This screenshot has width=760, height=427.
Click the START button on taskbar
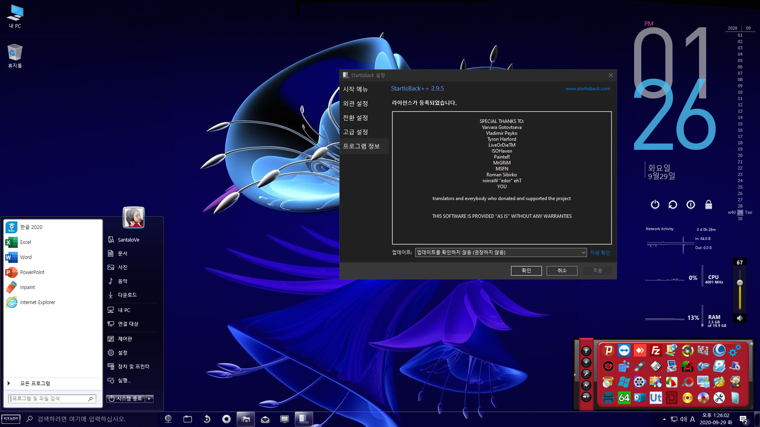(11, 419)
